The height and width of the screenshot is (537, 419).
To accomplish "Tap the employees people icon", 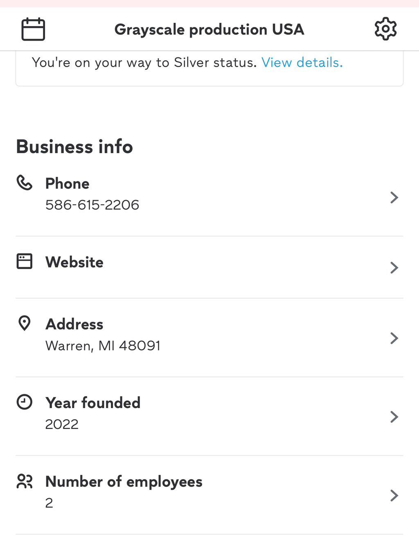I will (x=24, y=481).
